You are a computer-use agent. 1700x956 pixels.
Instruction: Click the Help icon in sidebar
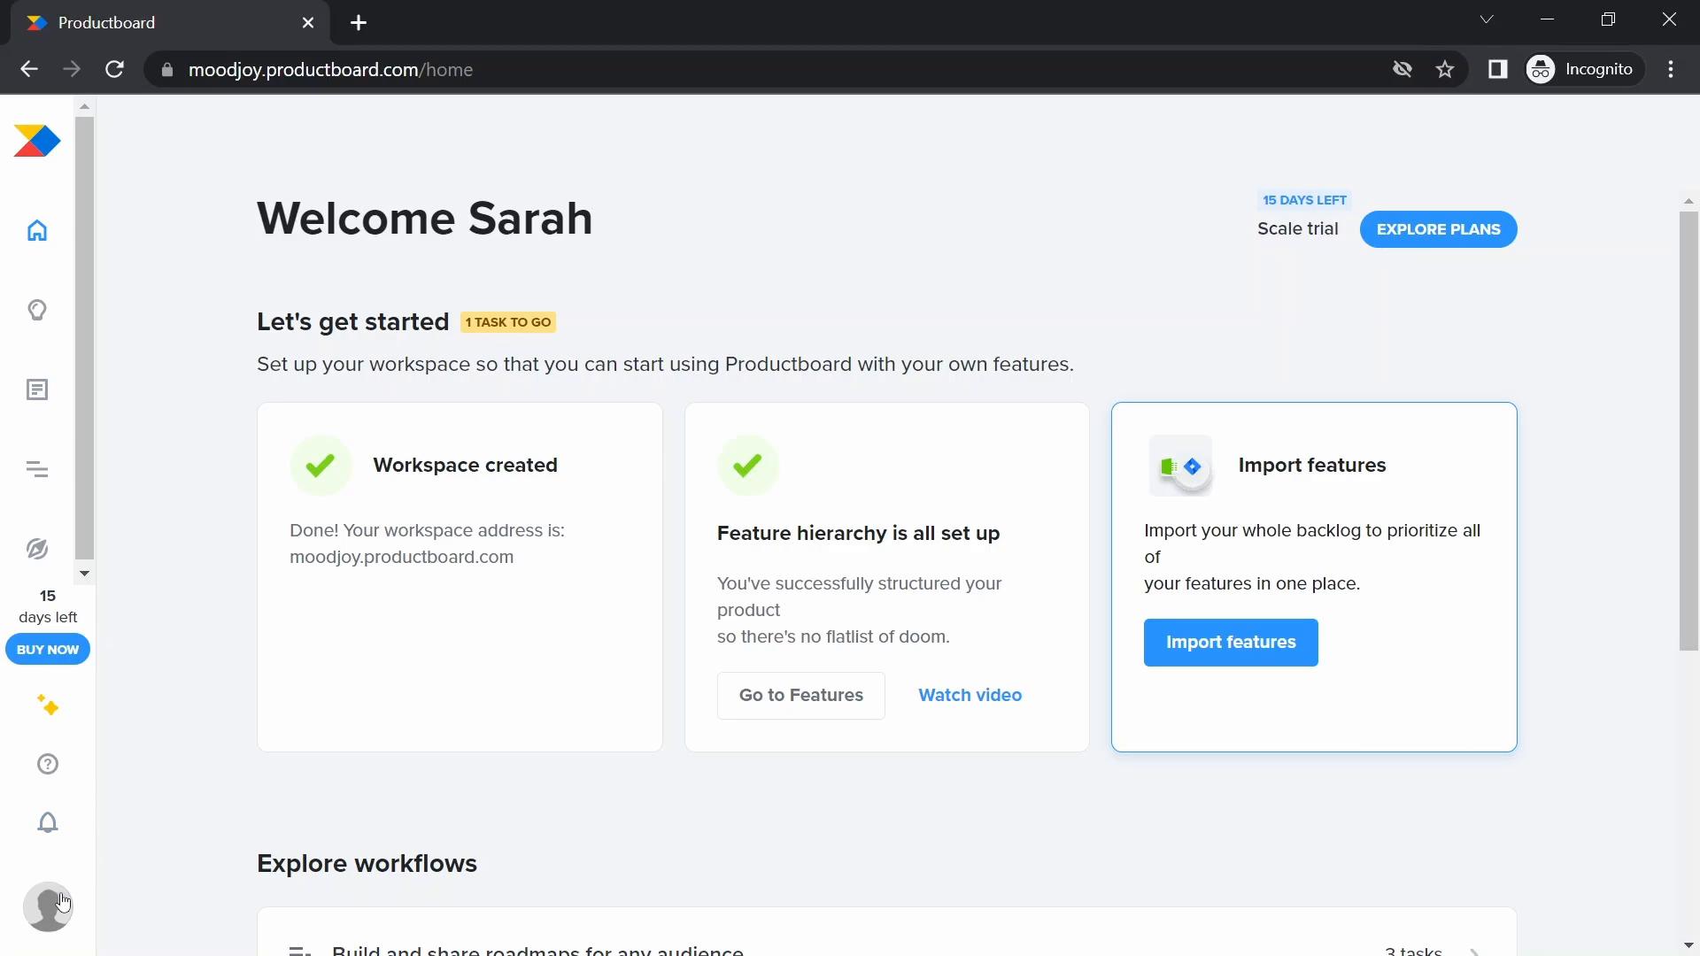coord(47,763)
